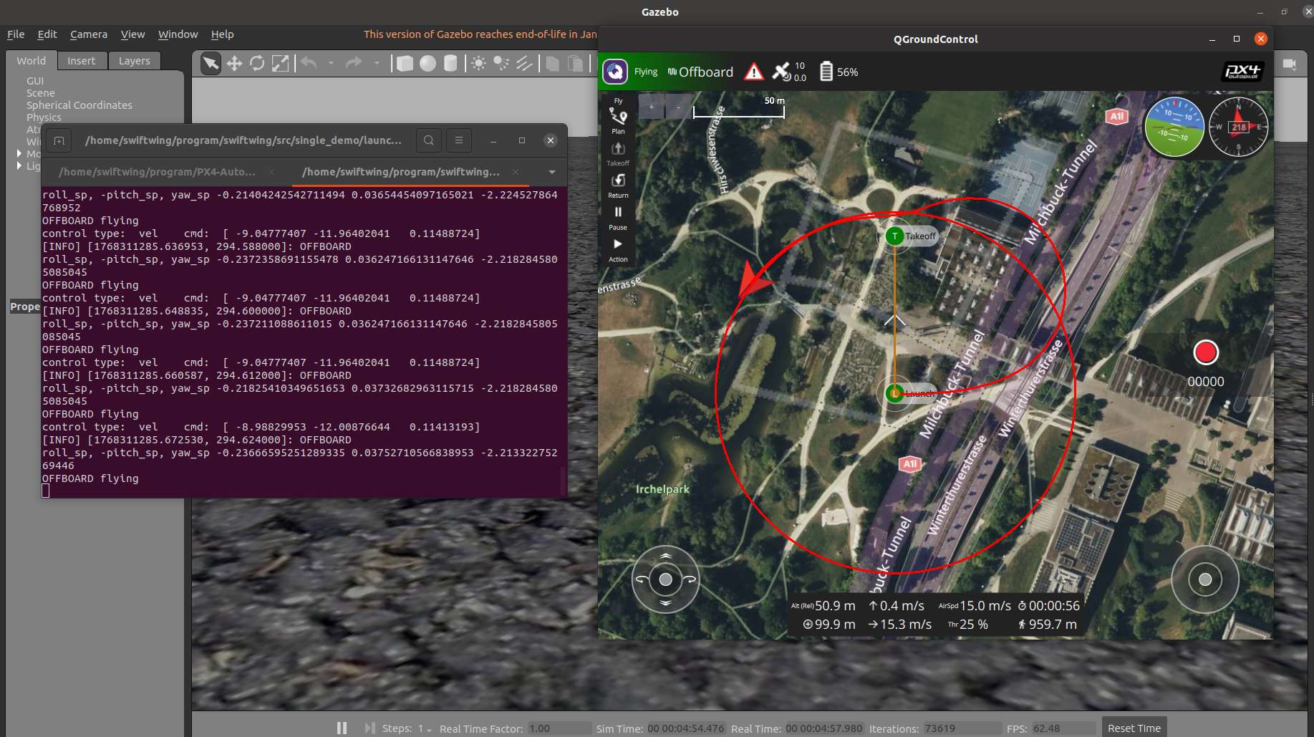Screen dimensions: 1314x737
Task: Click the undo arrow in Gazebo toolbar
Action: tap(309, 64)
